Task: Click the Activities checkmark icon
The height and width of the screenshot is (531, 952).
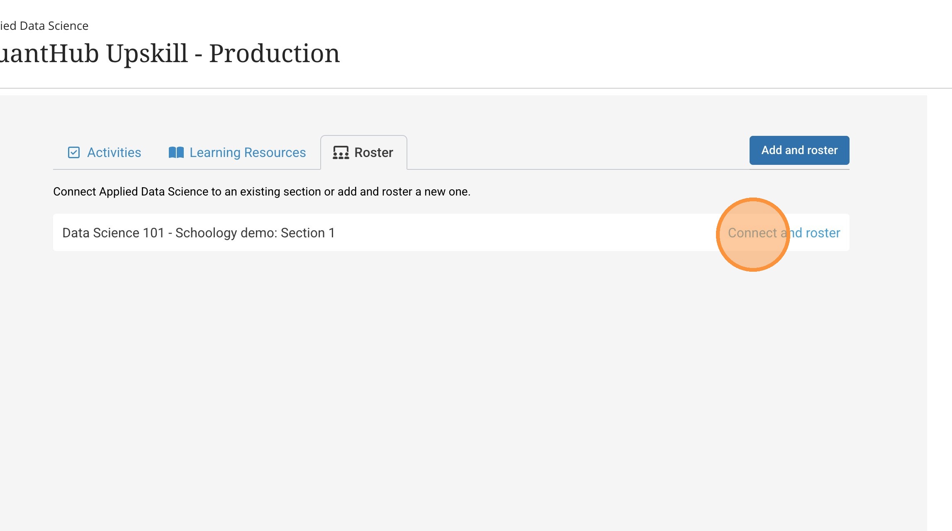Action: [74, 152]
